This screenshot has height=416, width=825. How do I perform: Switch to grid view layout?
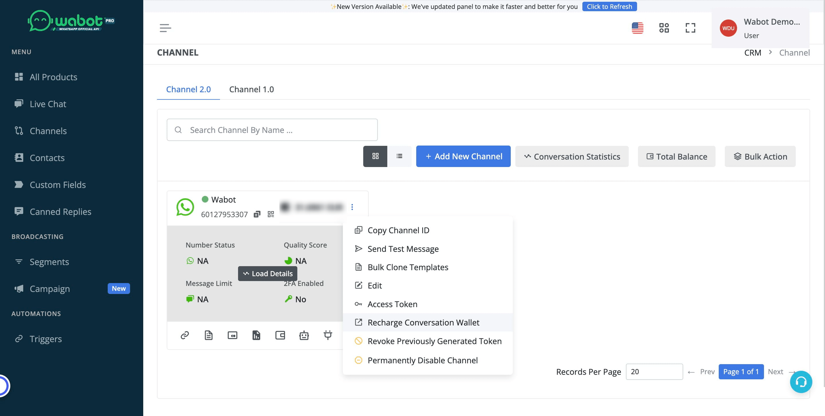pos(375,156)
